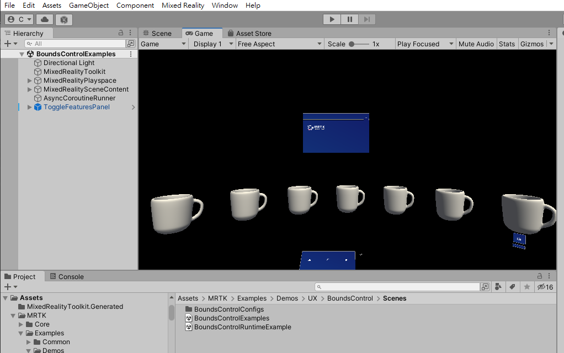Toggle the Project panel lock icon
The height and width of the screenshot is (353, 564).
(x=540, y=276)
